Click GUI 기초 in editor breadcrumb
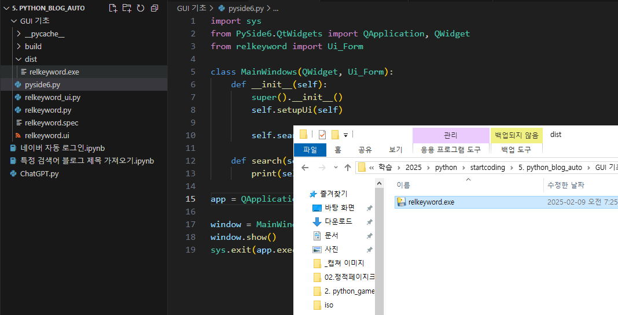The height and width of the screenshot is (315, 618). (x=192, y=8)
